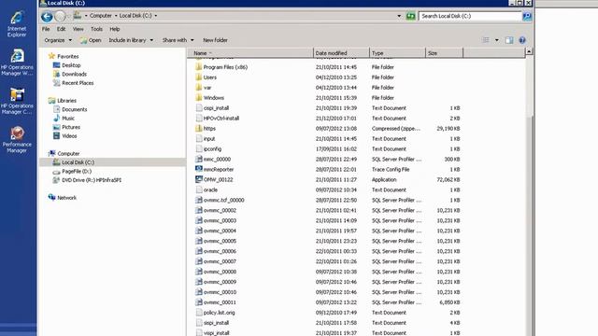The image size is (598, 336).
Task: Open the Share with dropdown
Action: (178, 40)
